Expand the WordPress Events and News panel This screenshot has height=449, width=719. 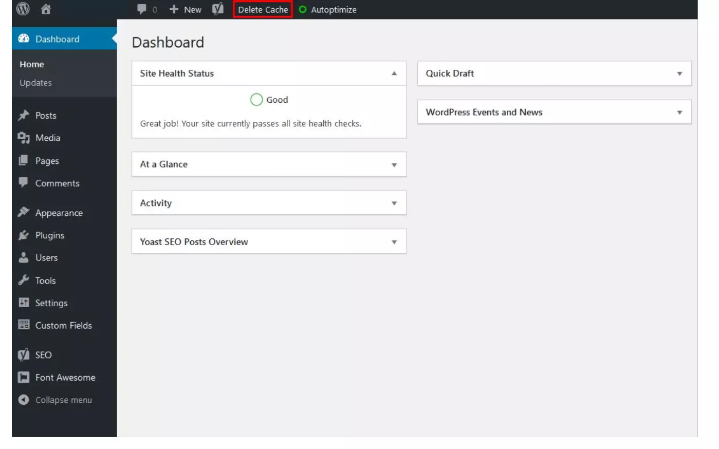point(679,113)
